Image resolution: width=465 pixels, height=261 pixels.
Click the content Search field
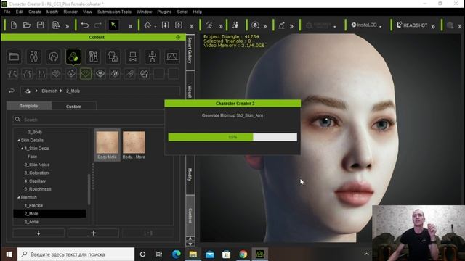click(x=89, y=120)
